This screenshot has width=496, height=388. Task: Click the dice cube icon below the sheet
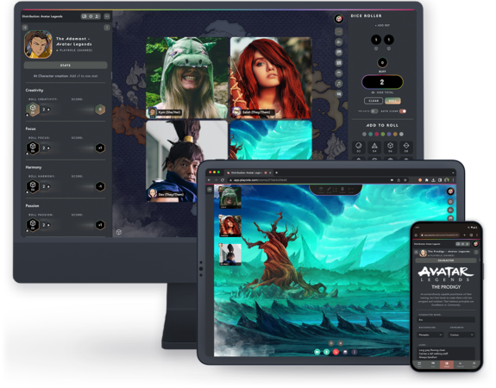(119, 233)
